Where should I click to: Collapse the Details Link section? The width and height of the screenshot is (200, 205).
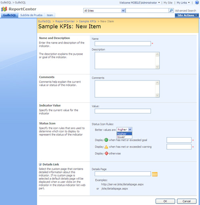pyautogui.click(x=40, y=164)
